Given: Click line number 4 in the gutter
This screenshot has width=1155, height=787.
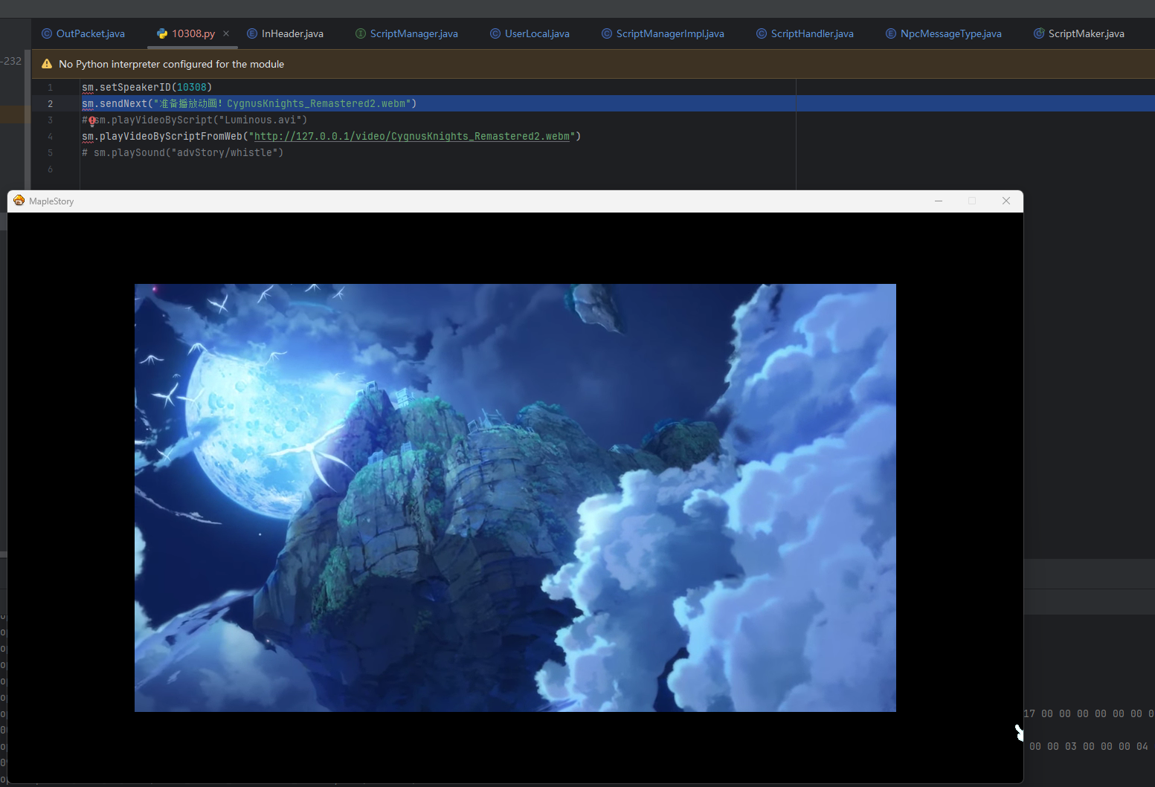Looking at the screenshot, I should click(50, 137).
